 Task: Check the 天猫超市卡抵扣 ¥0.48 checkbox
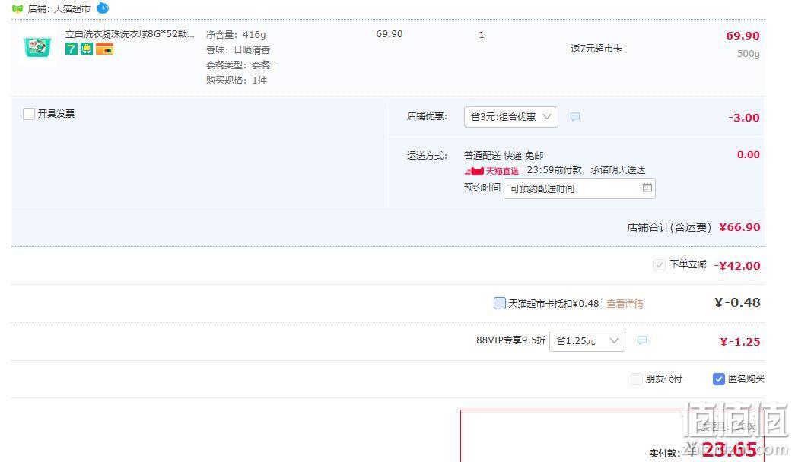tap(499, 303)
